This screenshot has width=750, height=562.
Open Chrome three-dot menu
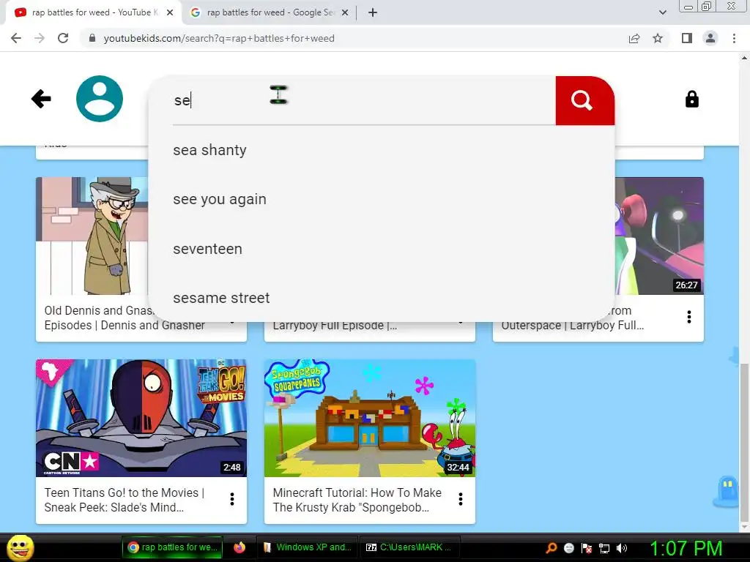coord(734,38)
